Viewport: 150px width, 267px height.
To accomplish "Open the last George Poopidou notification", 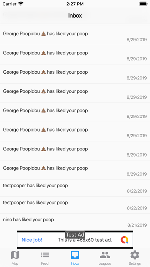I will pos(75,170).
